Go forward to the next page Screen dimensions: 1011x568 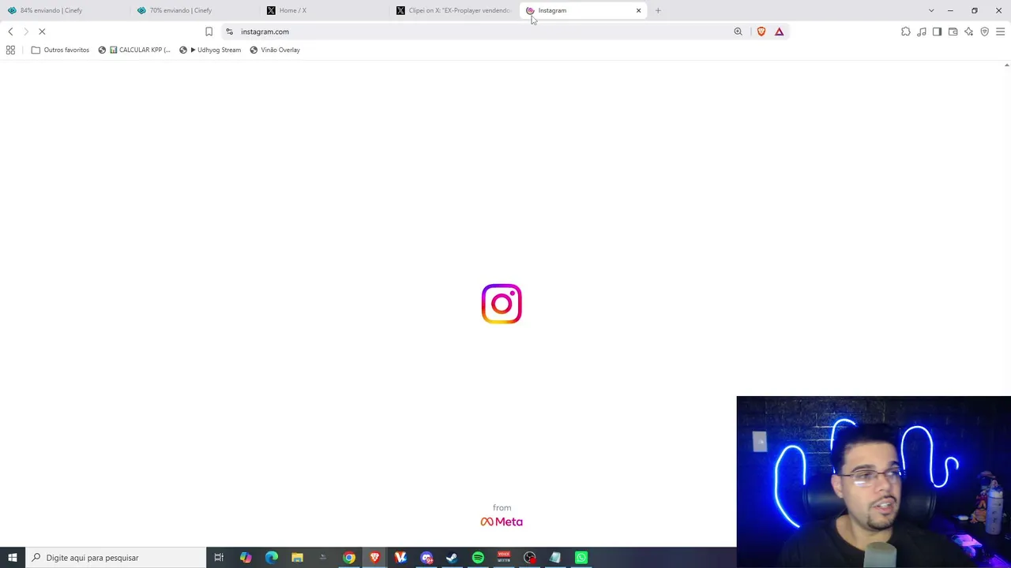pos(26,32)
